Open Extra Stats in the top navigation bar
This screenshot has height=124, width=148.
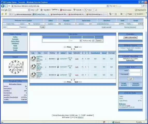click(x=86, y=20)
